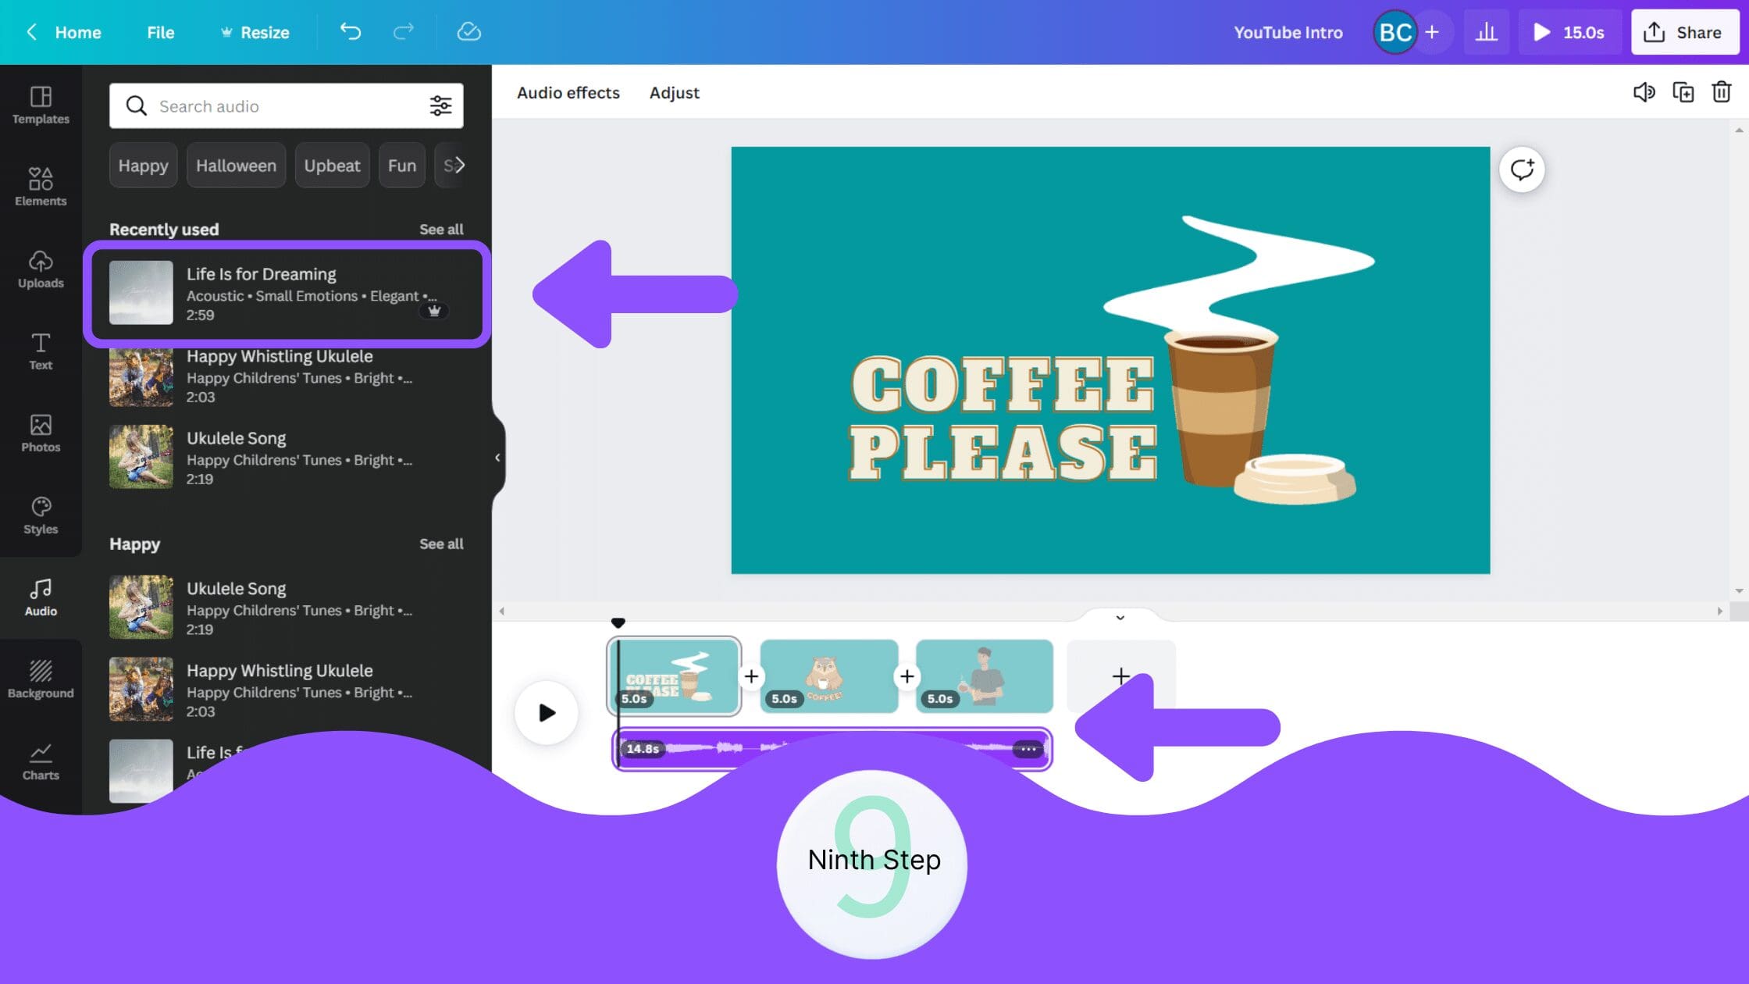1749x984 pixels.
Task: Select Life Is for Dreaming track
Action: 286,293
